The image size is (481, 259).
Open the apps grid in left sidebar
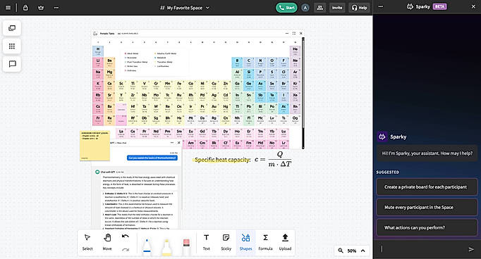point(12,46)
